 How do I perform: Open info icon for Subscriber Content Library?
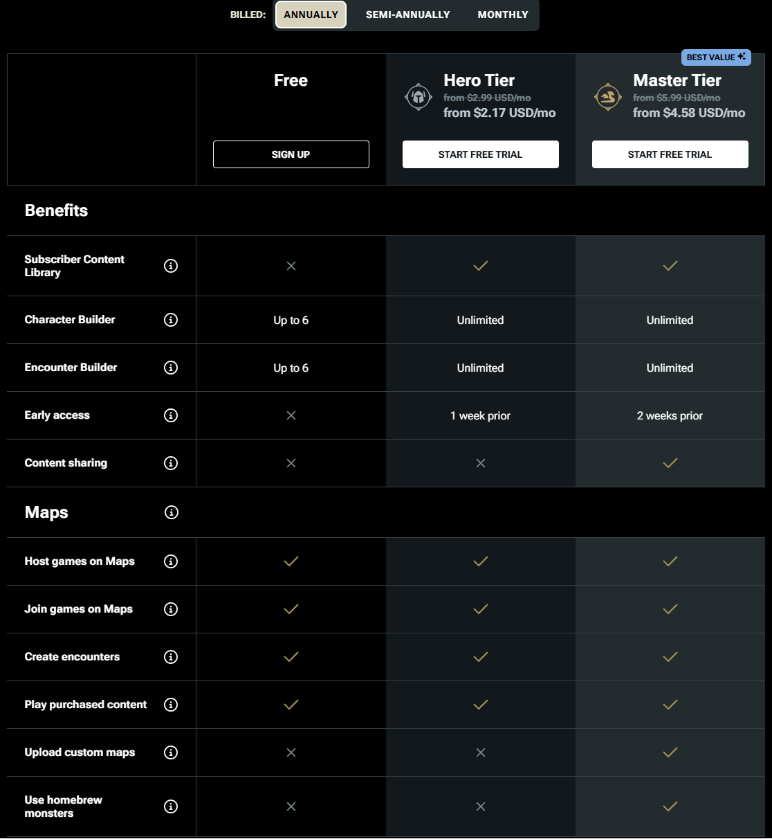tap(171, 266)
